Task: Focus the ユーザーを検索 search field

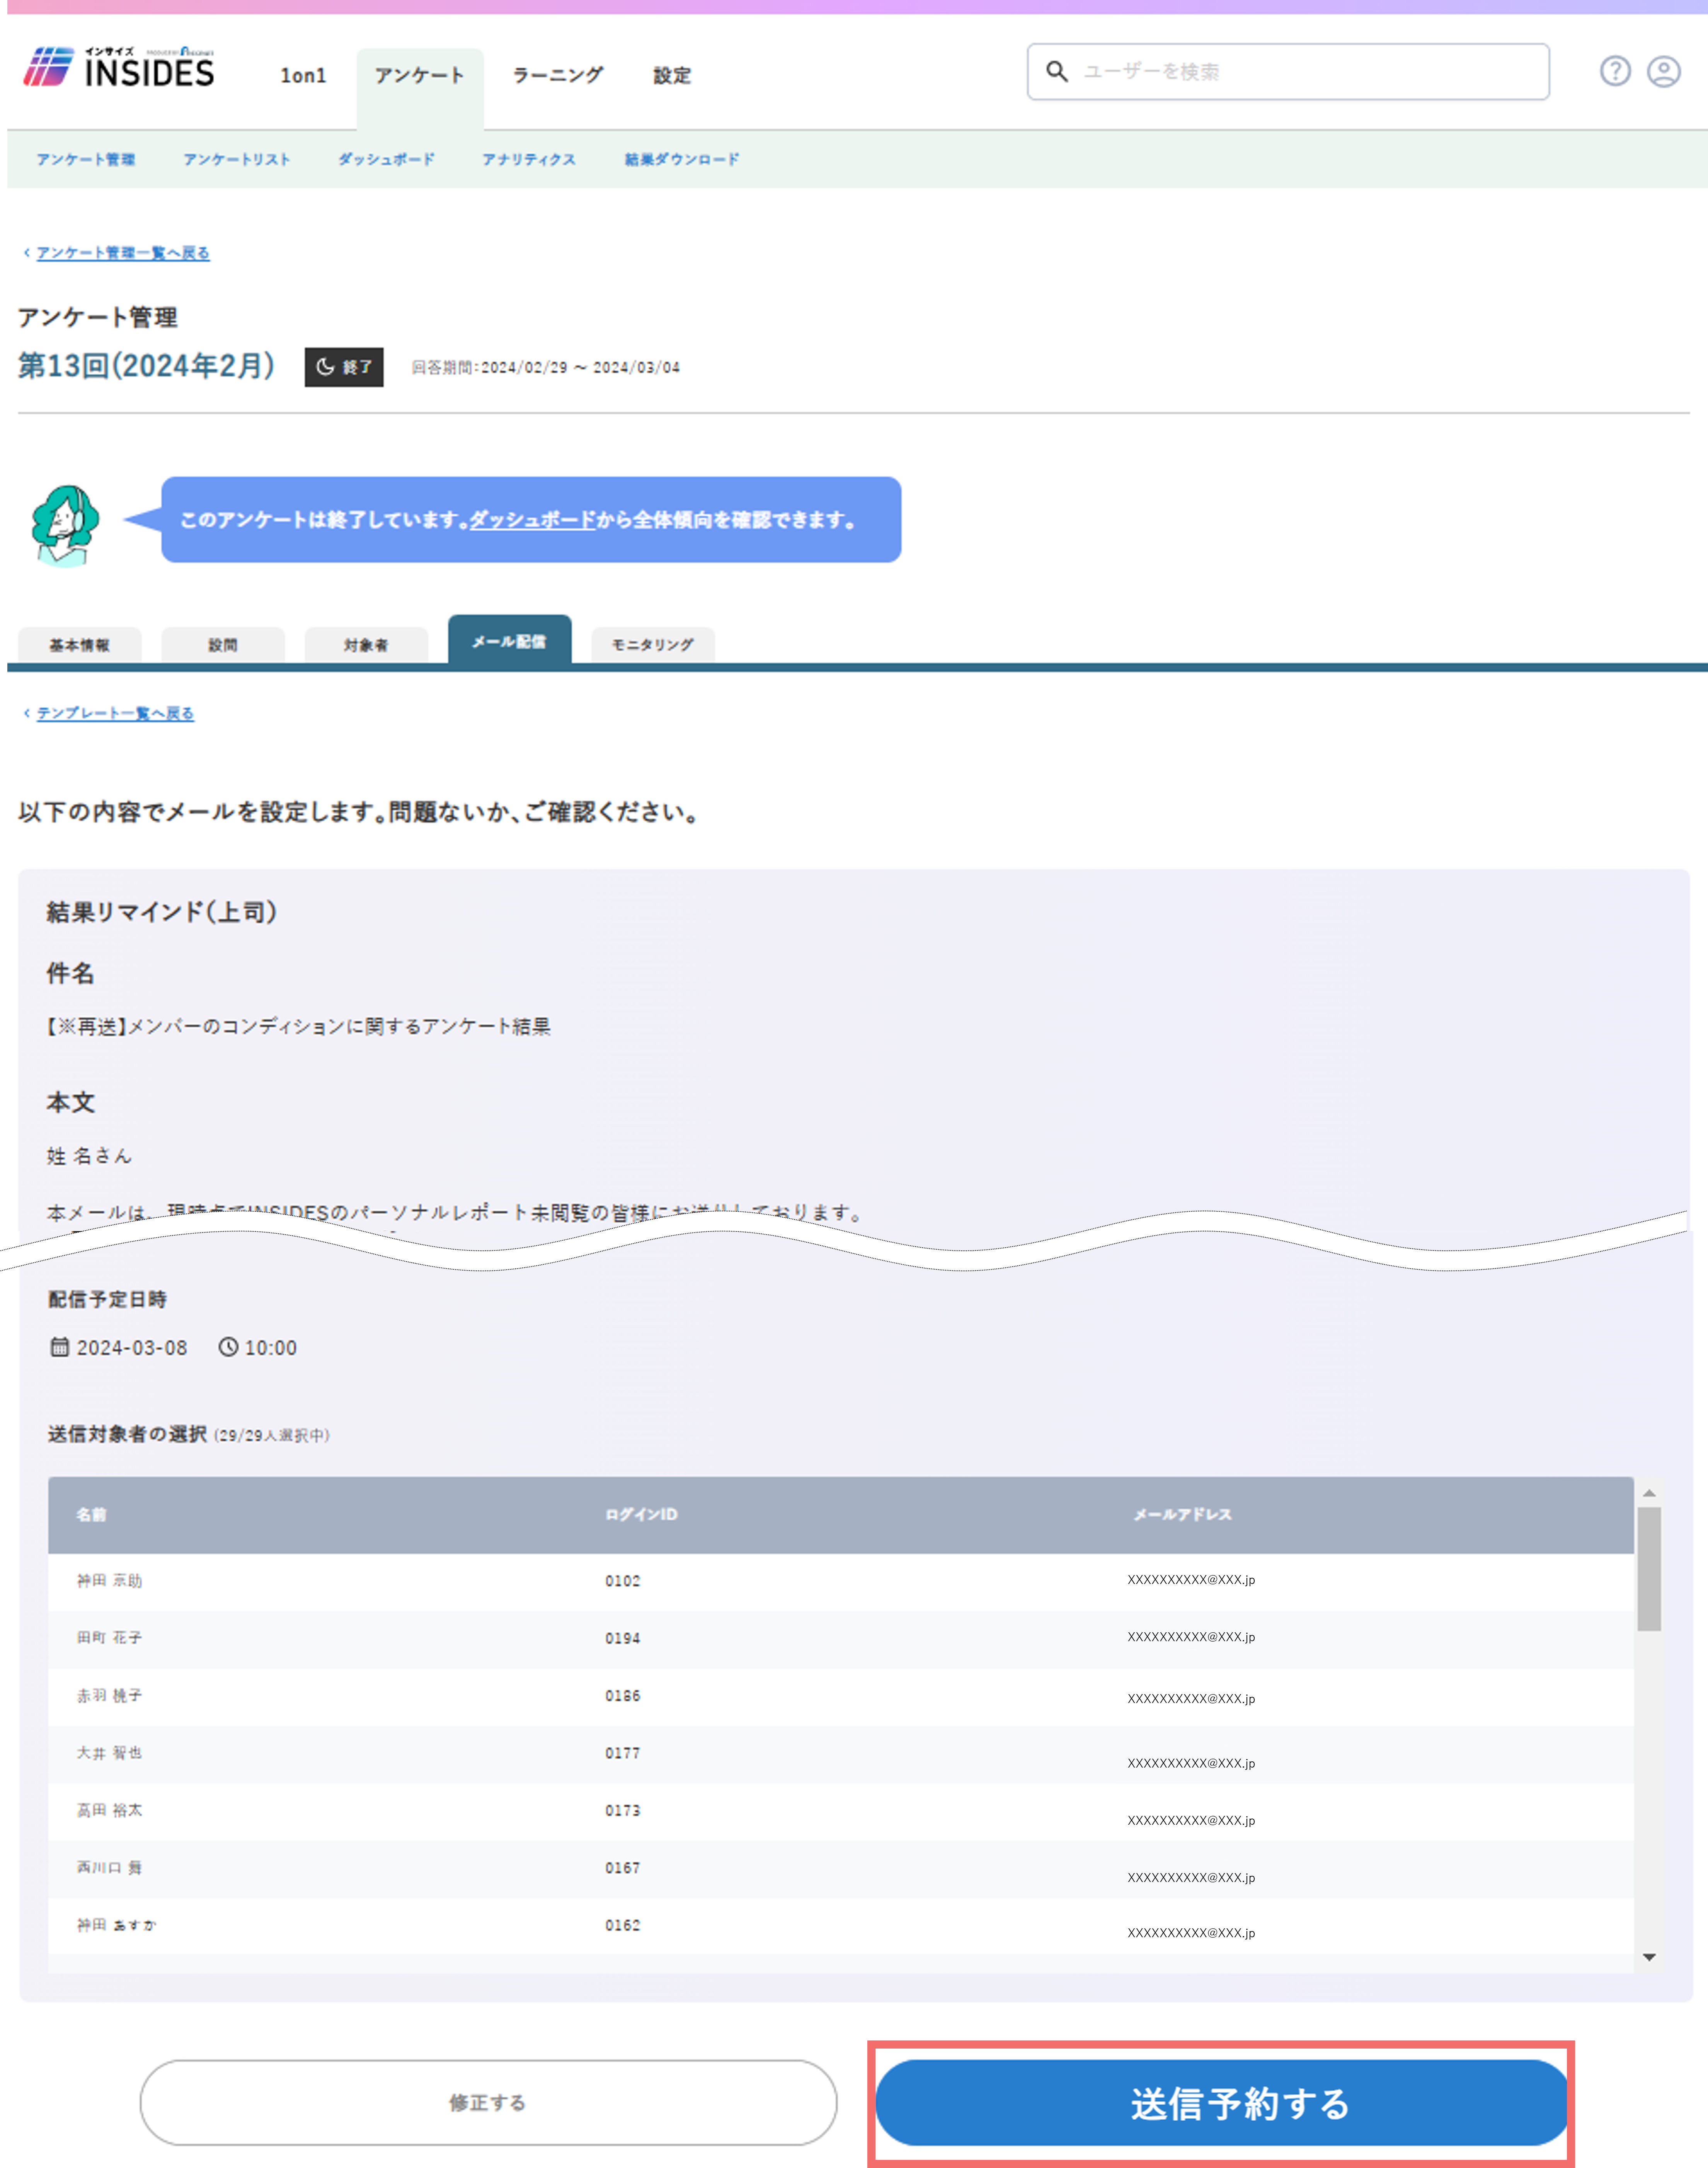Action: [x=1288, y=72]
